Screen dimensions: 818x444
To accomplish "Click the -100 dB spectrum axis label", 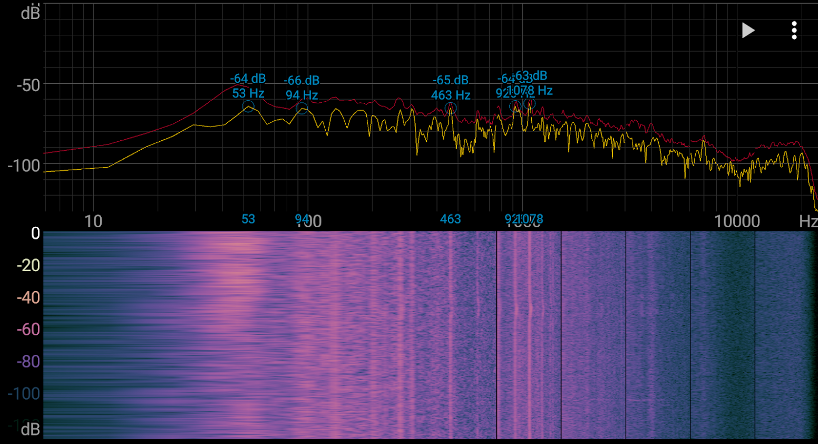I will 24,166.
